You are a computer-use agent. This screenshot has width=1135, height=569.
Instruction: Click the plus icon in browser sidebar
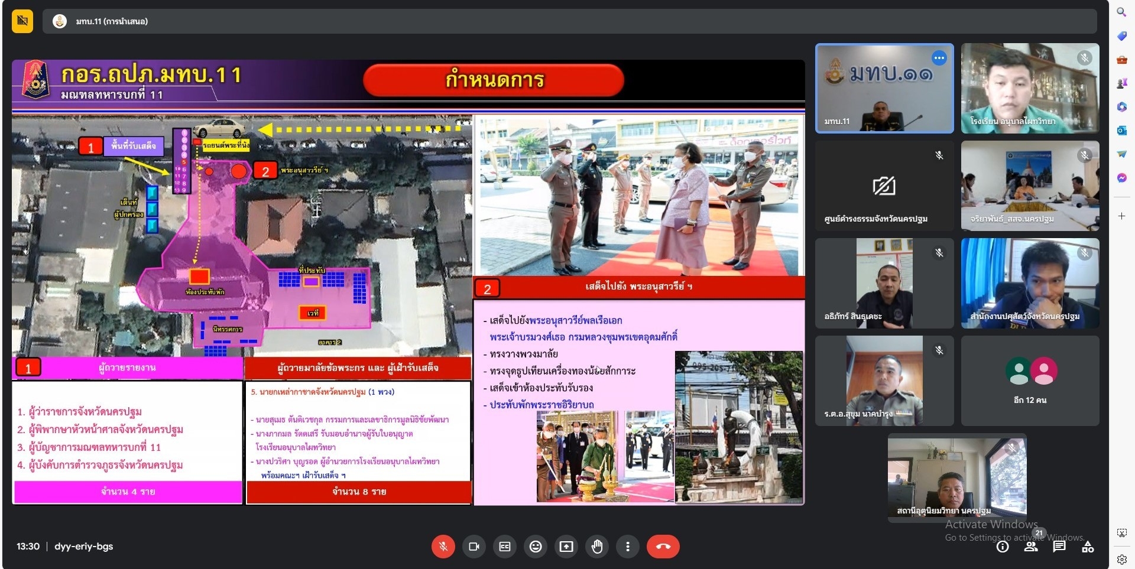click(1121, 216)
